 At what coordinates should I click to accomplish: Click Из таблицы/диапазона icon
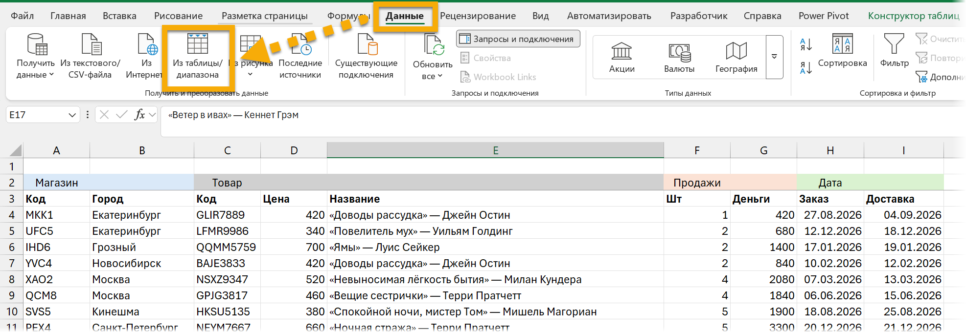[x=198, y=43]
